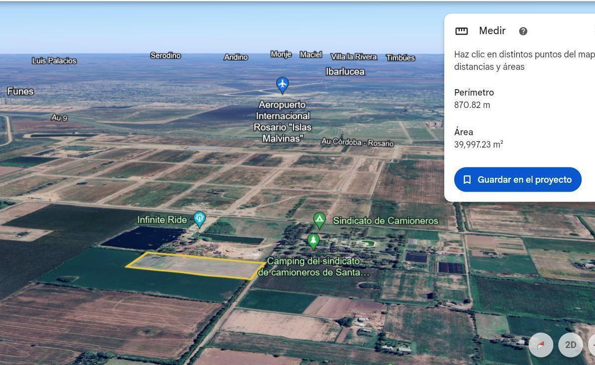Click the Camping del sindicato tree pin
595x365 pixels.
pos(313,241)
